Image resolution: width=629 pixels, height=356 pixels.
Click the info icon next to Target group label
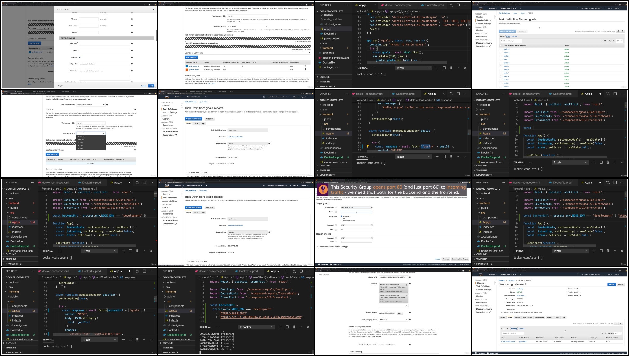coord(336,207)
